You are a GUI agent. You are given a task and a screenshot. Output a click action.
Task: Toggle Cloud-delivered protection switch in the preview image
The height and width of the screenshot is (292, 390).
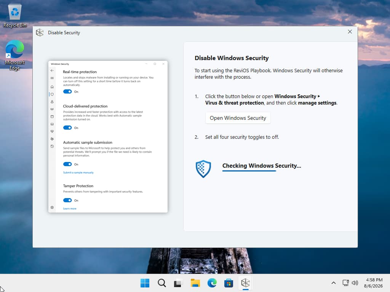[67, 128]
